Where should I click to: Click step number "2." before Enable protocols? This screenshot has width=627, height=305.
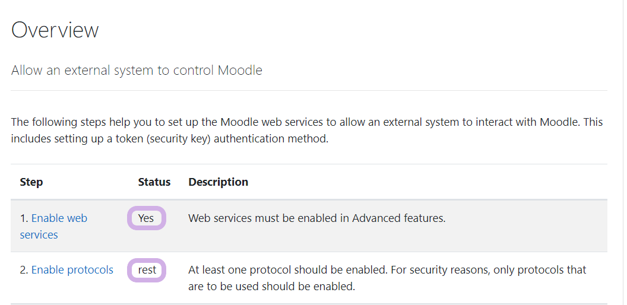[x=24, y=270]
